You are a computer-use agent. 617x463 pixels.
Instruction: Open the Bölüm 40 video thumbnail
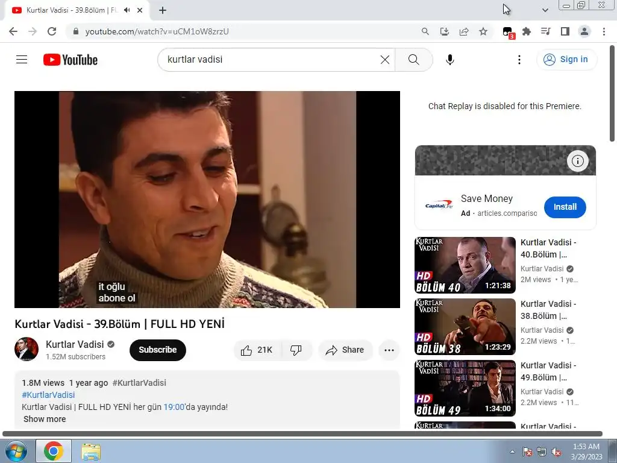[465, 265]
